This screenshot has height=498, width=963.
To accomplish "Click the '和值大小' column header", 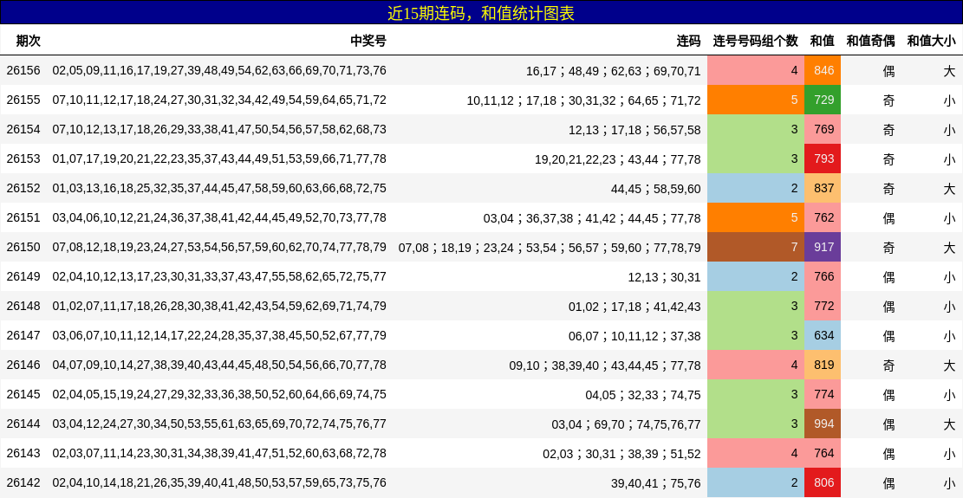I will [932, 41].
